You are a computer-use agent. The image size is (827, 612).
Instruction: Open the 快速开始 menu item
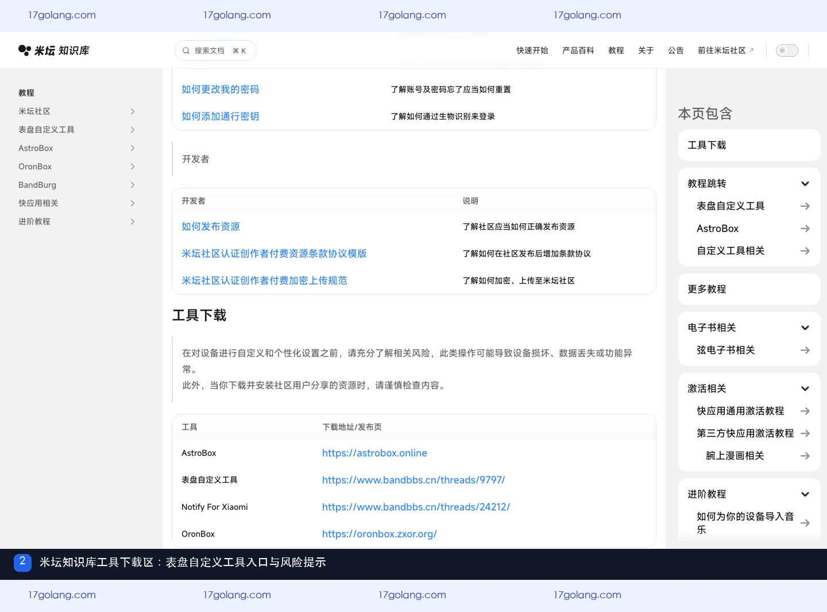[532, 51]
